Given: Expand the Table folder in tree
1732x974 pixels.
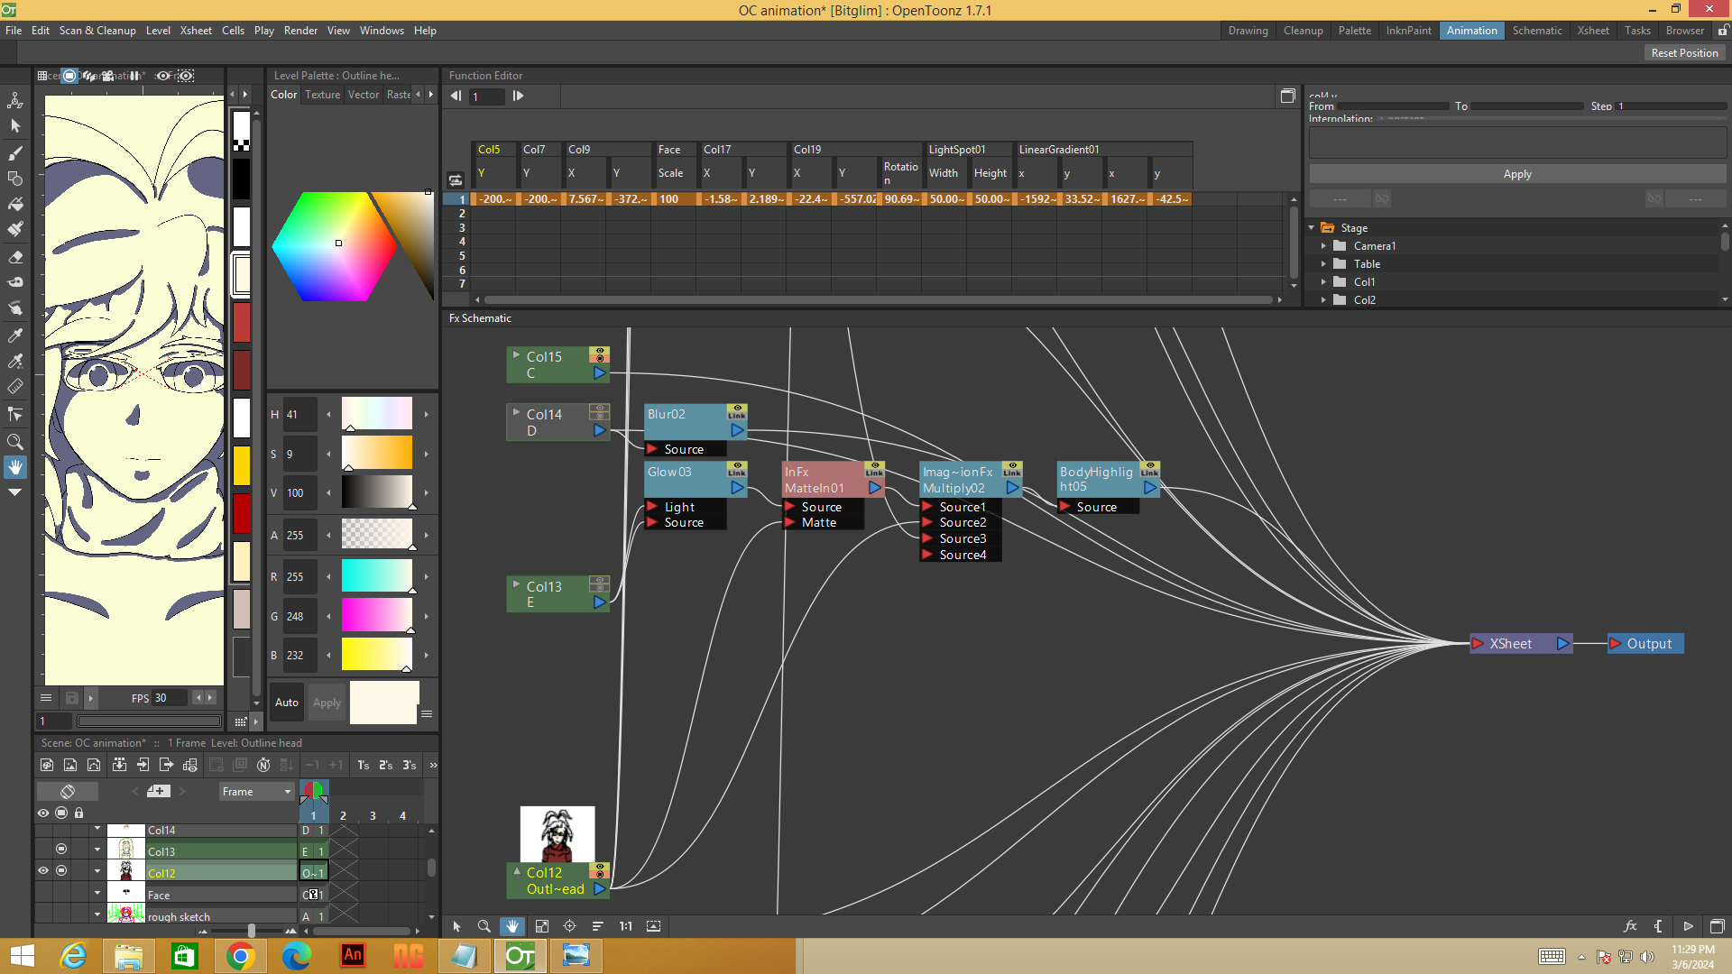Looking at the screenshot, I should pyautogui.click(x=1324, y=264).
